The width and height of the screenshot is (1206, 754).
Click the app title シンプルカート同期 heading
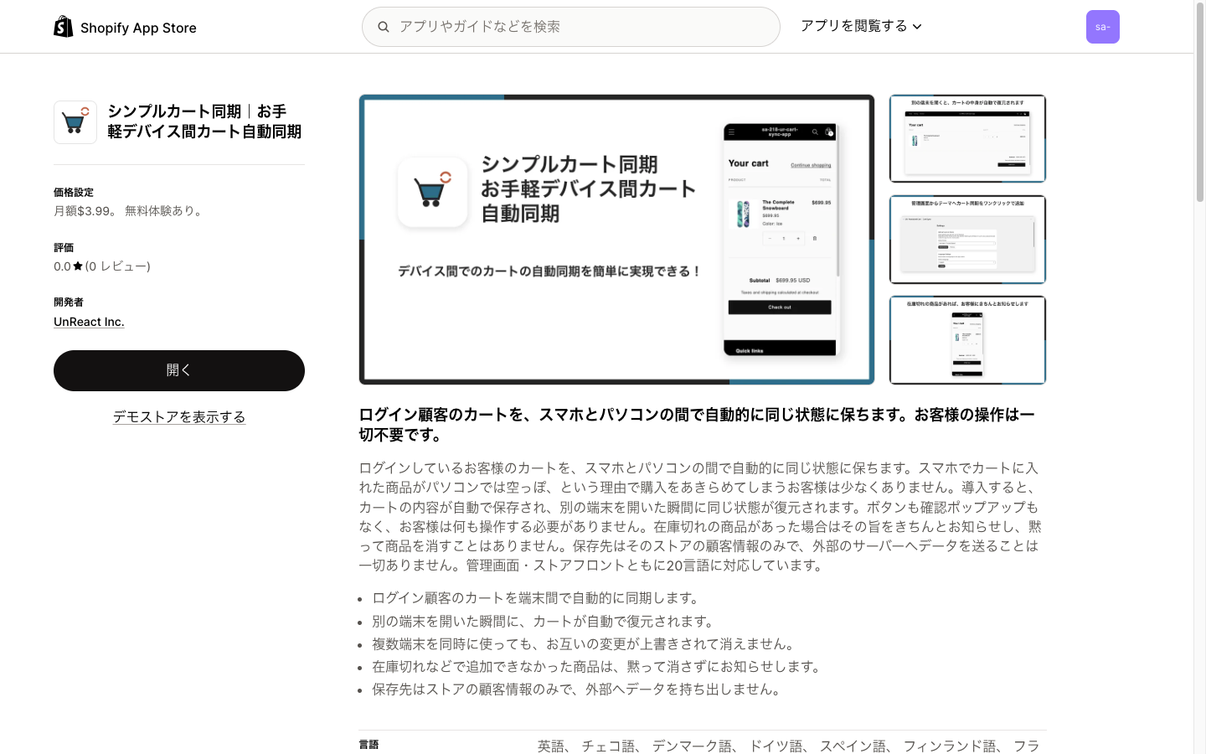pos(204,121)
